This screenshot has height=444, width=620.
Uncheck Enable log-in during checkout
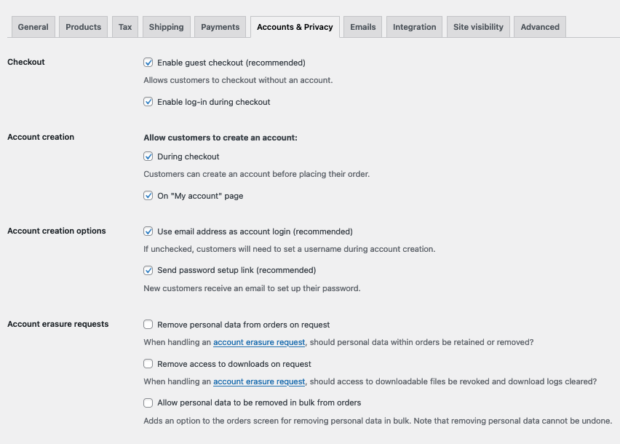point(148,102)
